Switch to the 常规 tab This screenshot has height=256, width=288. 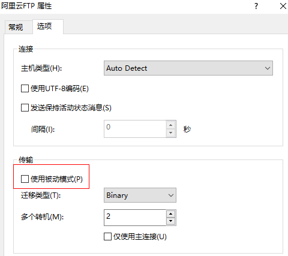(x=16, y=27)
